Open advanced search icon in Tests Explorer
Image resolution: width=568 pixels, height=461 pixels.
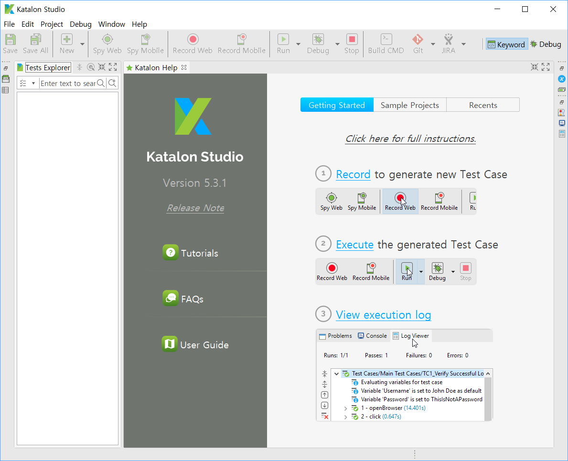(112, 83)
